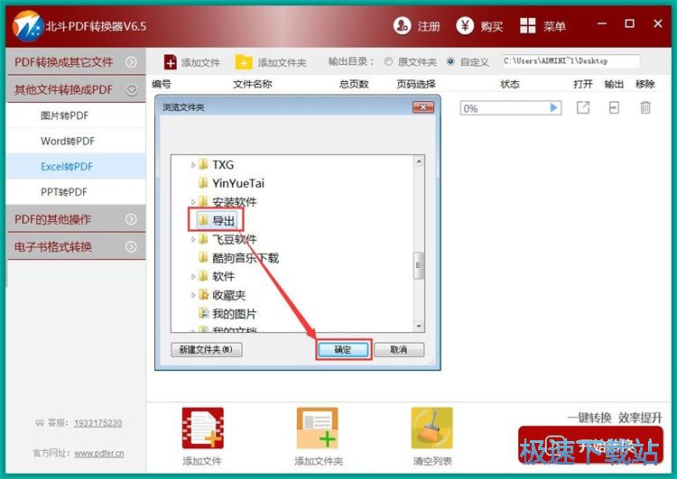Screen dimensions: 677x479
Task: Select 图片转PDF in sidebar
Action: [x=76, y=115]
